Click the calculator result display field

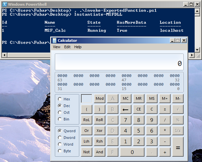point(119,62)
